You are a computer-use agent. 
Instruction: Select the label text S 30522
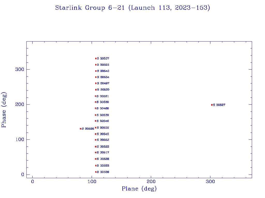coord(103,147)
